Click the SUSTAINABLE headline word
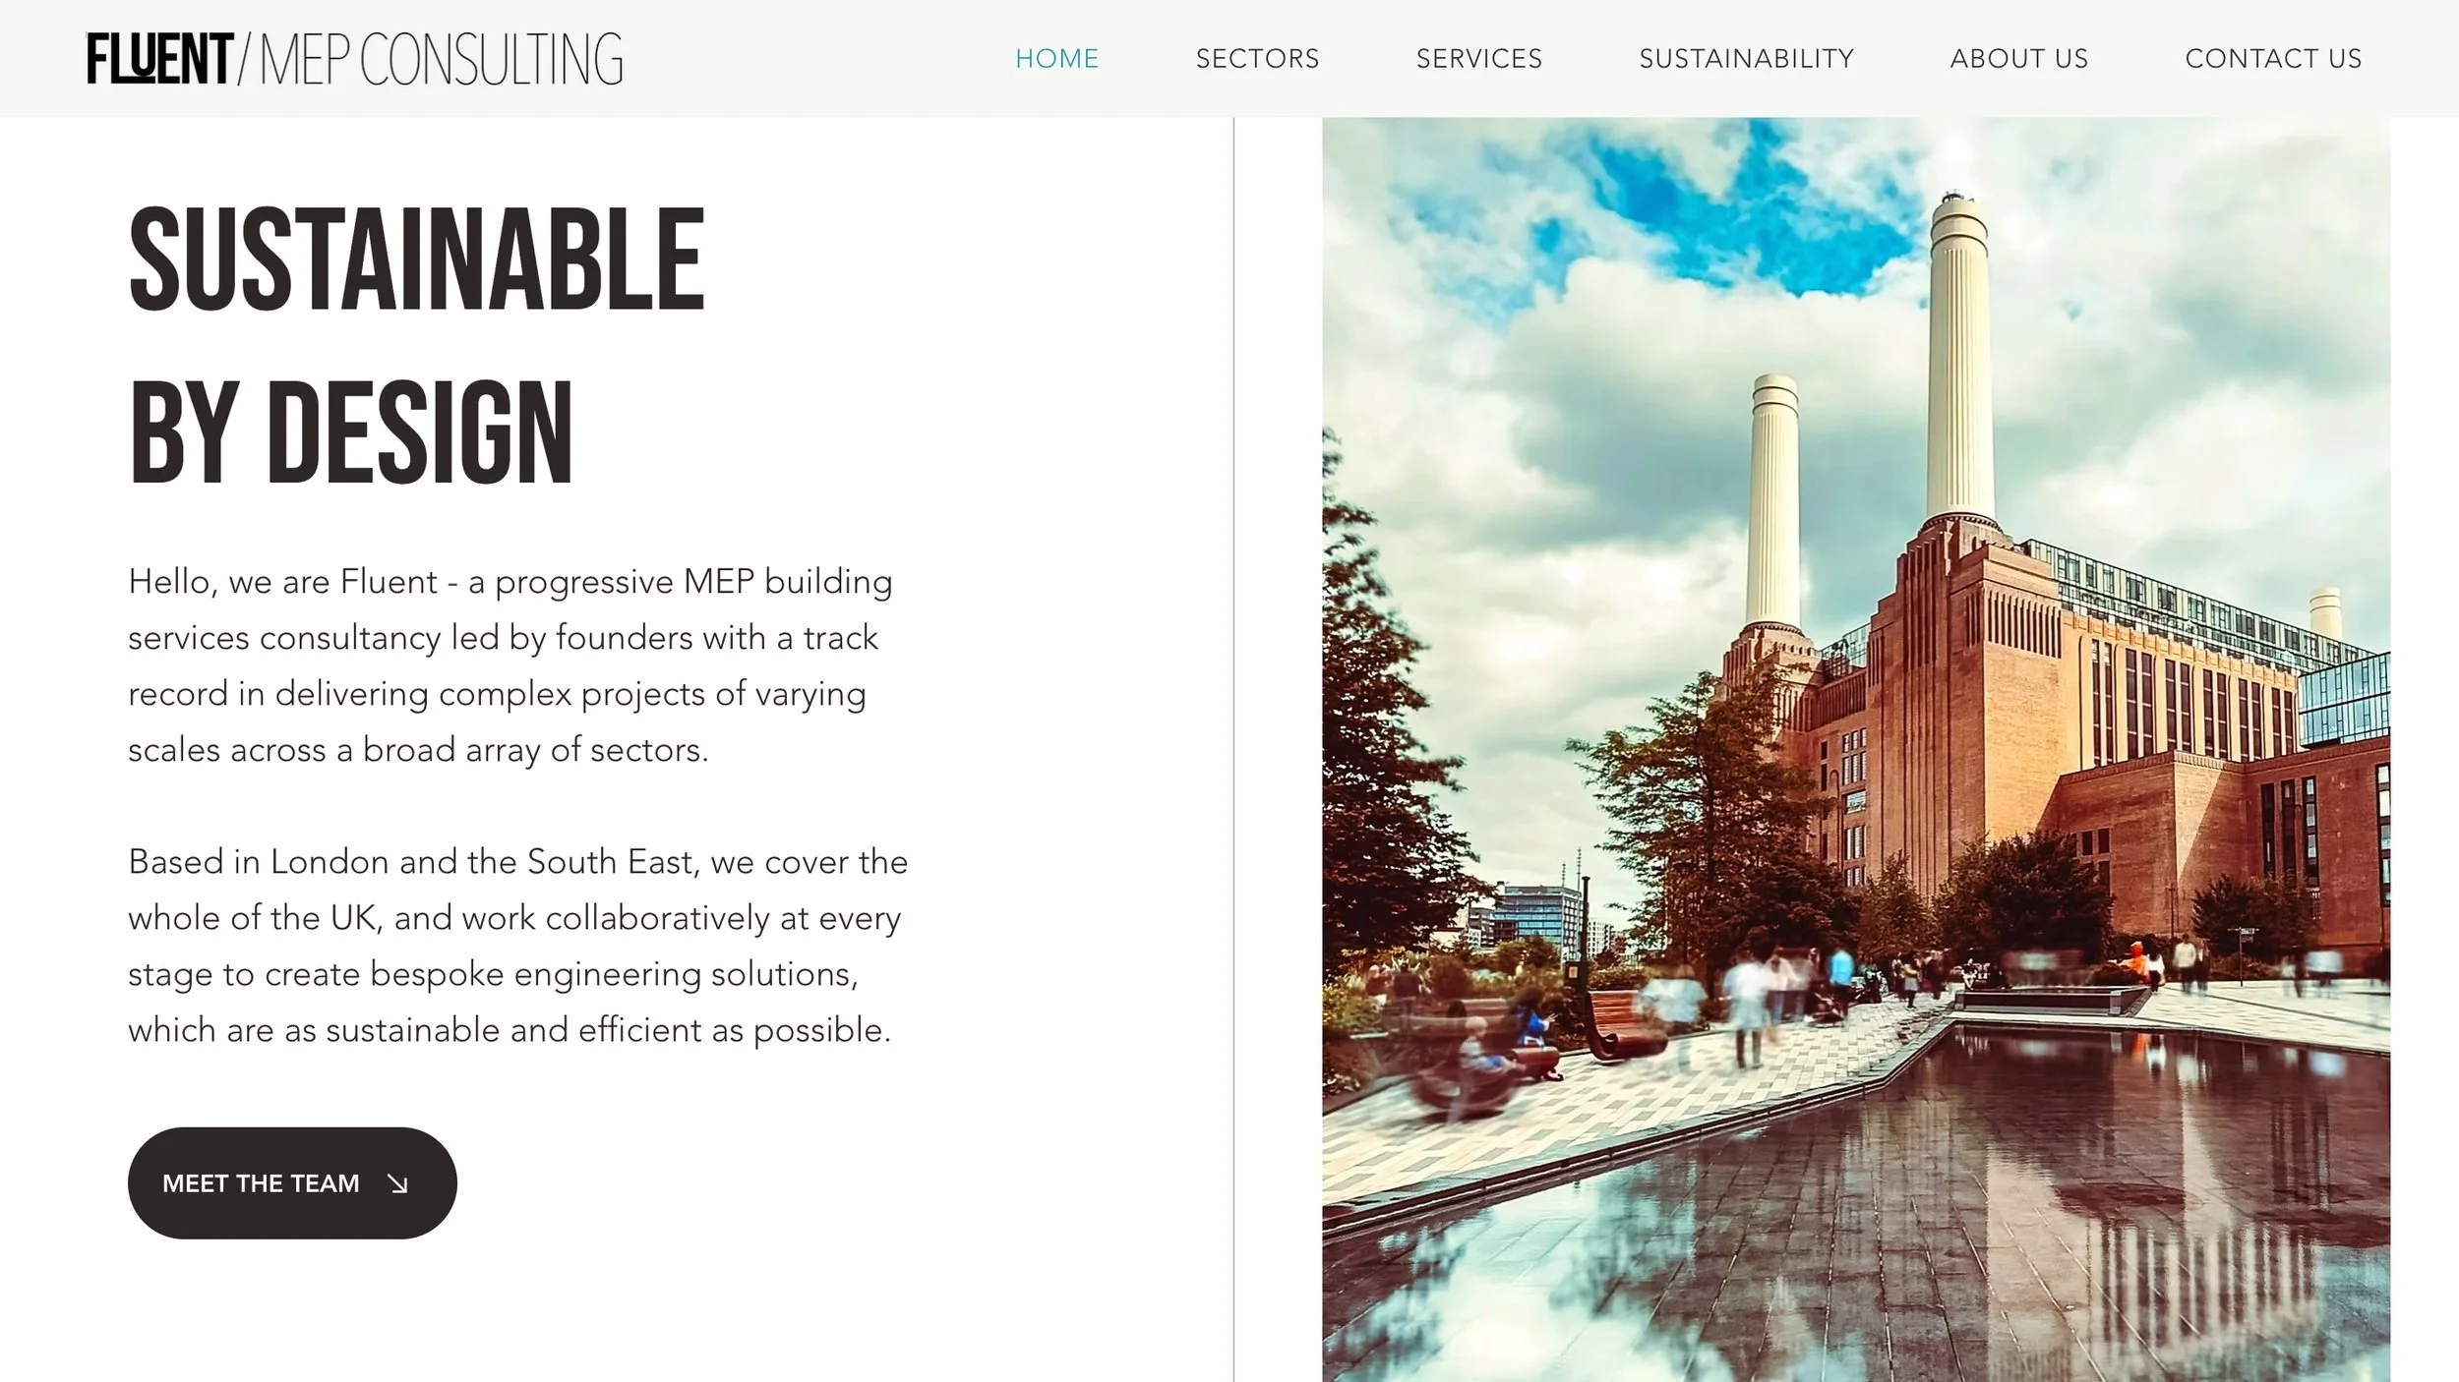The width and height of the screenshot is (2459, 1382). [417, 260]
